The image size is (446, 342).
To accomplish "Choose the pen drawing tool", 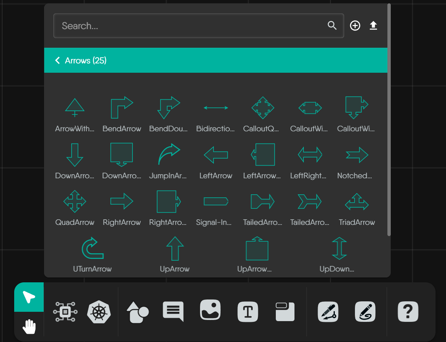I will (328, 312).
